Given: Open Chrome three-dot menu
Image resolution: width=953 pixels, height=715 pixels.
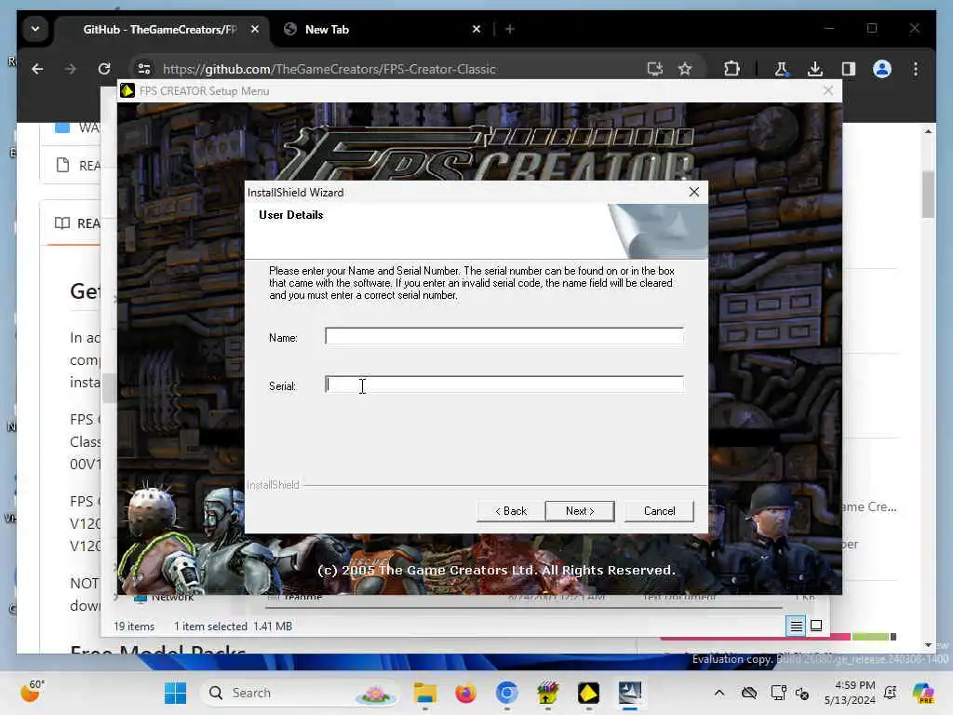Looking at the screenshot, I should 916,69.
